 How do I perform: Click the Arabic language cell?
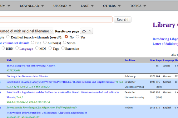point(166,66)
